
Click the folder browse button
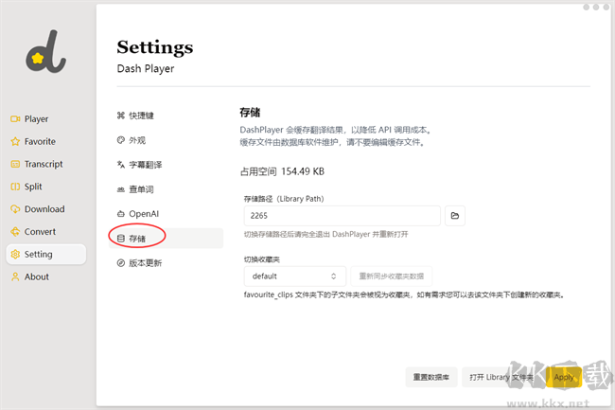tap(455, 216)
